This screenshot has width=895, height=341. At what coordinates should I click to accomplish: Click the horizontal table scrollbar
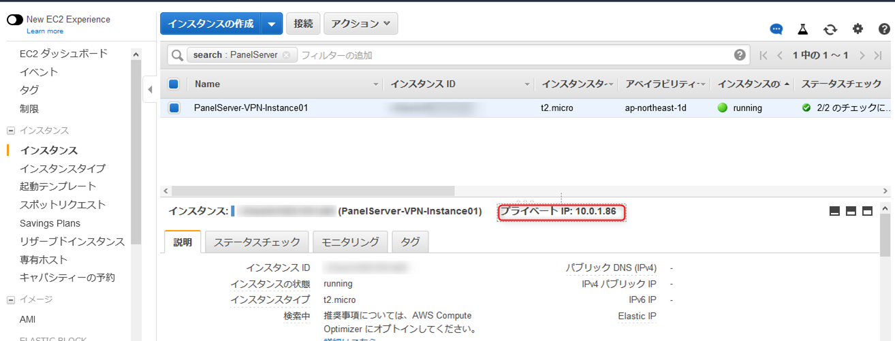(312, 191)
